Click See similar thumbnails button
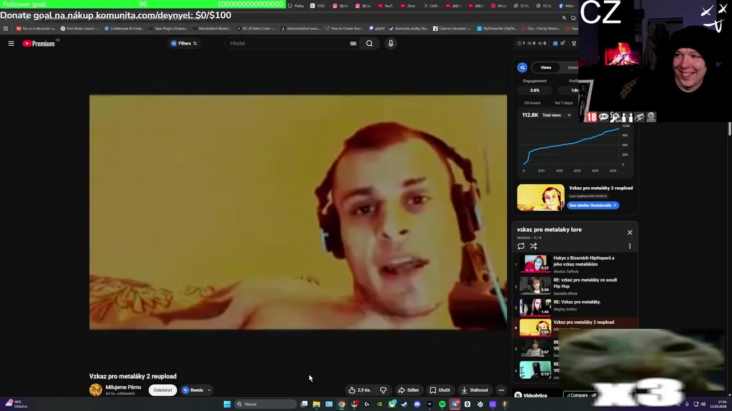The image size is (732, 411). pos(594,205)
